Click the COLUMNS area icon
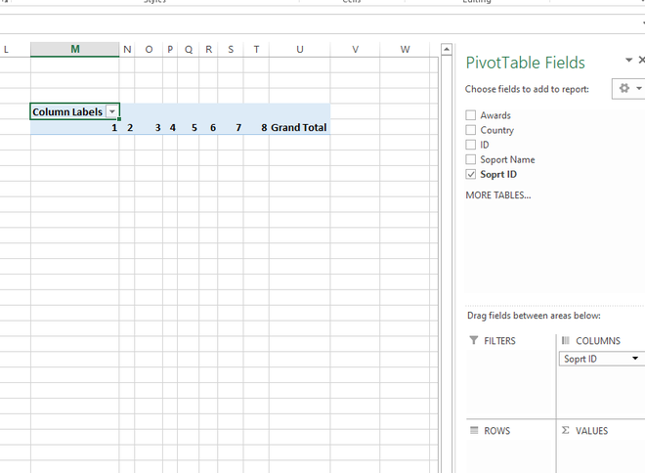This screenshot has width=645, height=473. pyautogui.click(x=566, y=340)
